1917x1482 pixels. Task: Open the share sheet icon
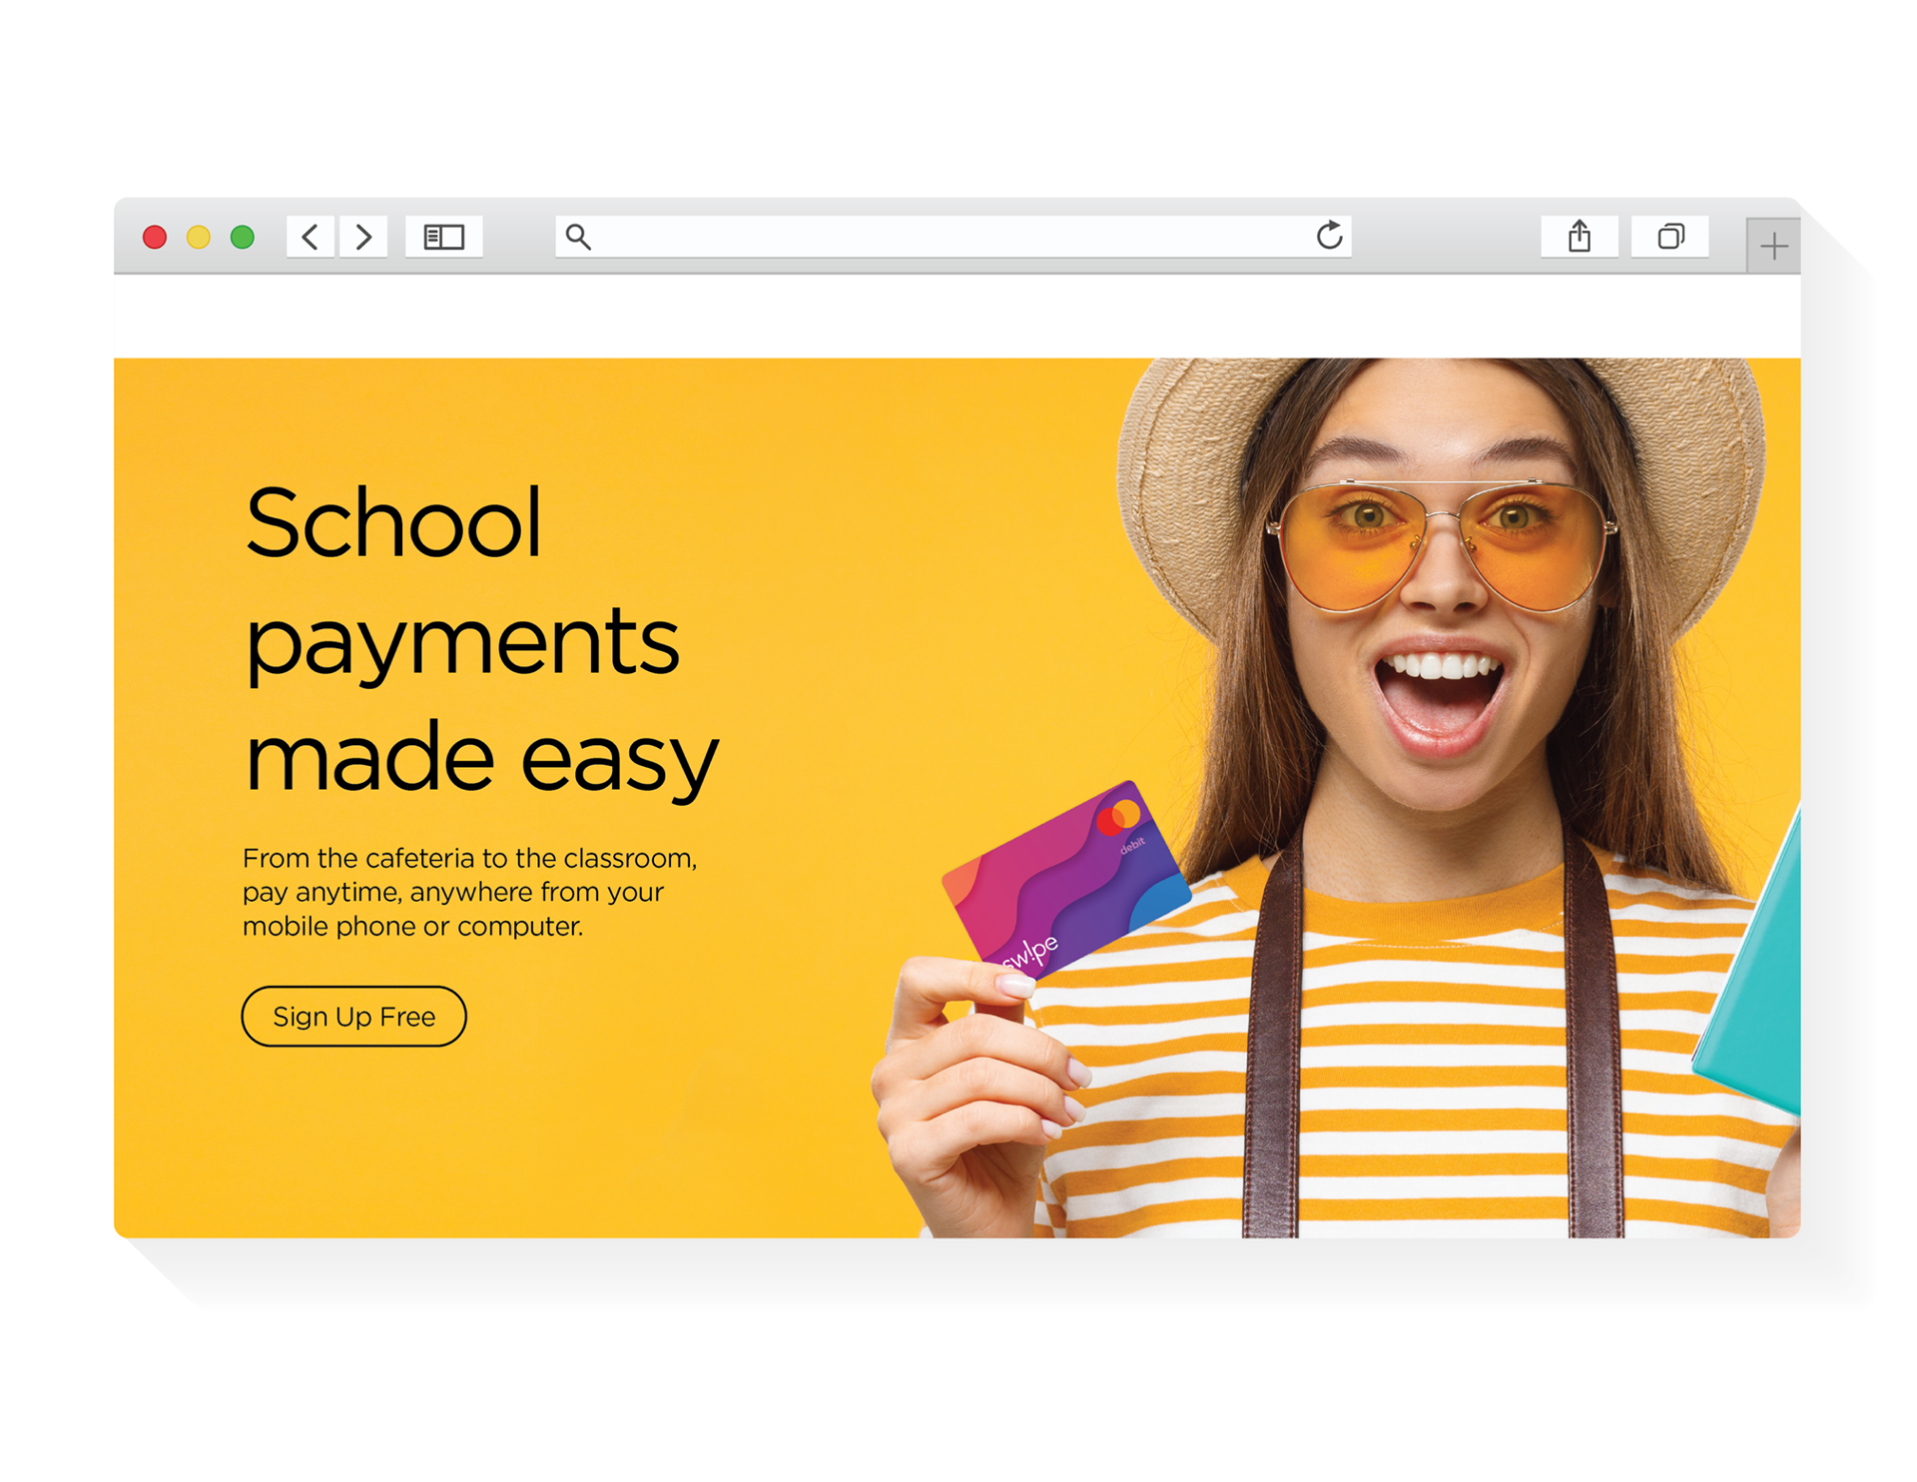click(x=1579, y=237)
